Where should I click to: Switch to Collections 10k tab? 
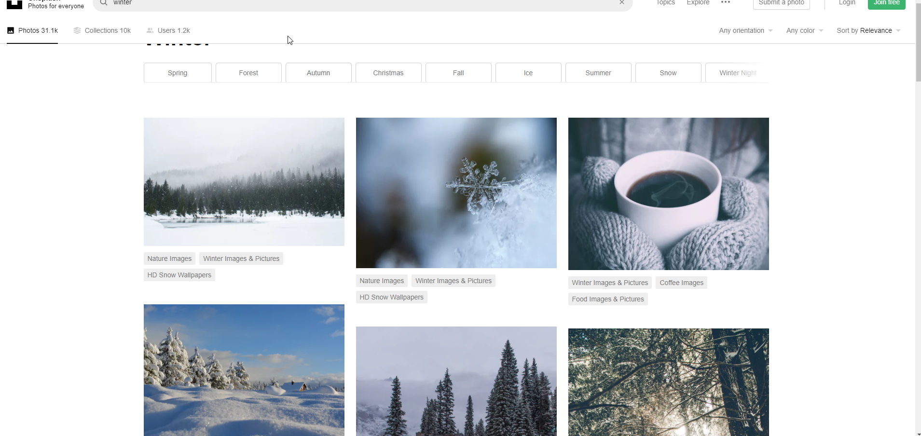[102, 30]
